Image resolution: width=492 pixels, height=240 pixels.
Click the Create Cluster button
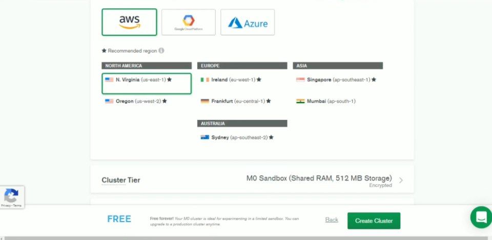(x=374, y=221)
